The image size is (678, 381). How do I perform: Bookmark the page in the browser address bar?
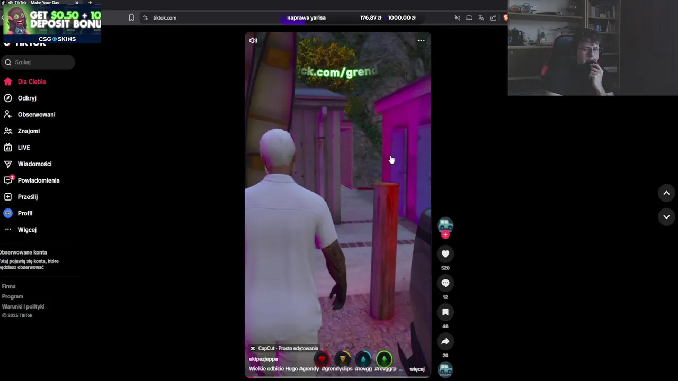(x=131, y=17)
